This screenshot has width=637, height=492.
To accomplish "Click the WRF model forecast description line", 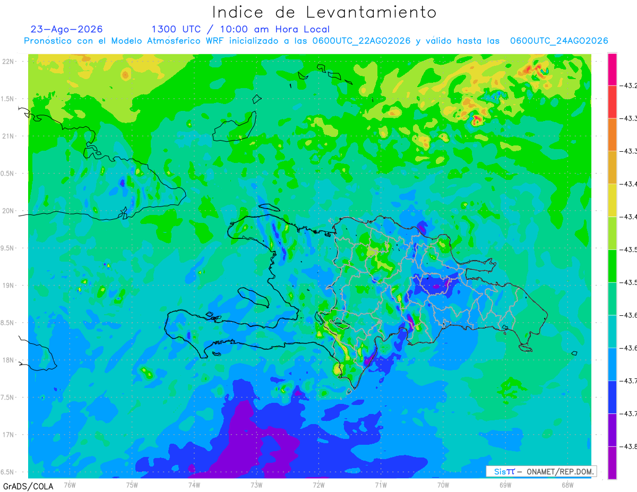I will (316, 41).
